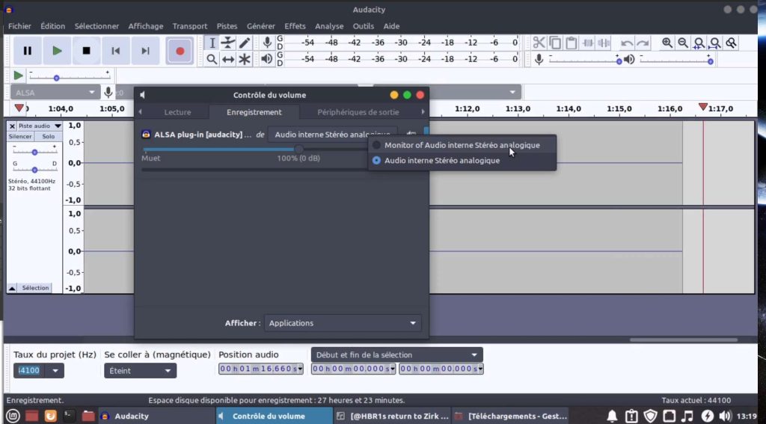The height and width of the screenshot is (424, 766).
Task: Open the Linux Mint start menu
Action: point(13,417)
